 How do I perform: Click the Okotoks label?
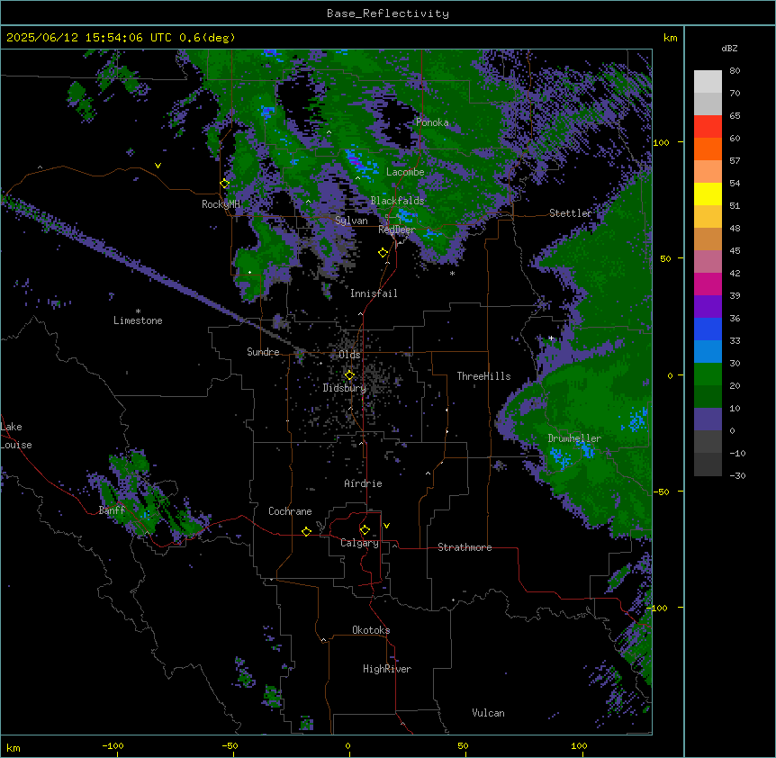pyautogui.click(x=371, y=630)
